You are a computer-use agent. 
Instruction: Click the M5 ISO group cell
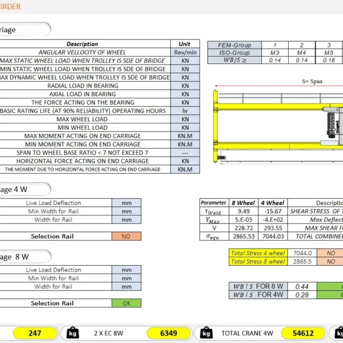point(329,53)
